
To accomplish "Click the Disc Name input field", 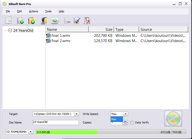I will click(x=56, y=122).
